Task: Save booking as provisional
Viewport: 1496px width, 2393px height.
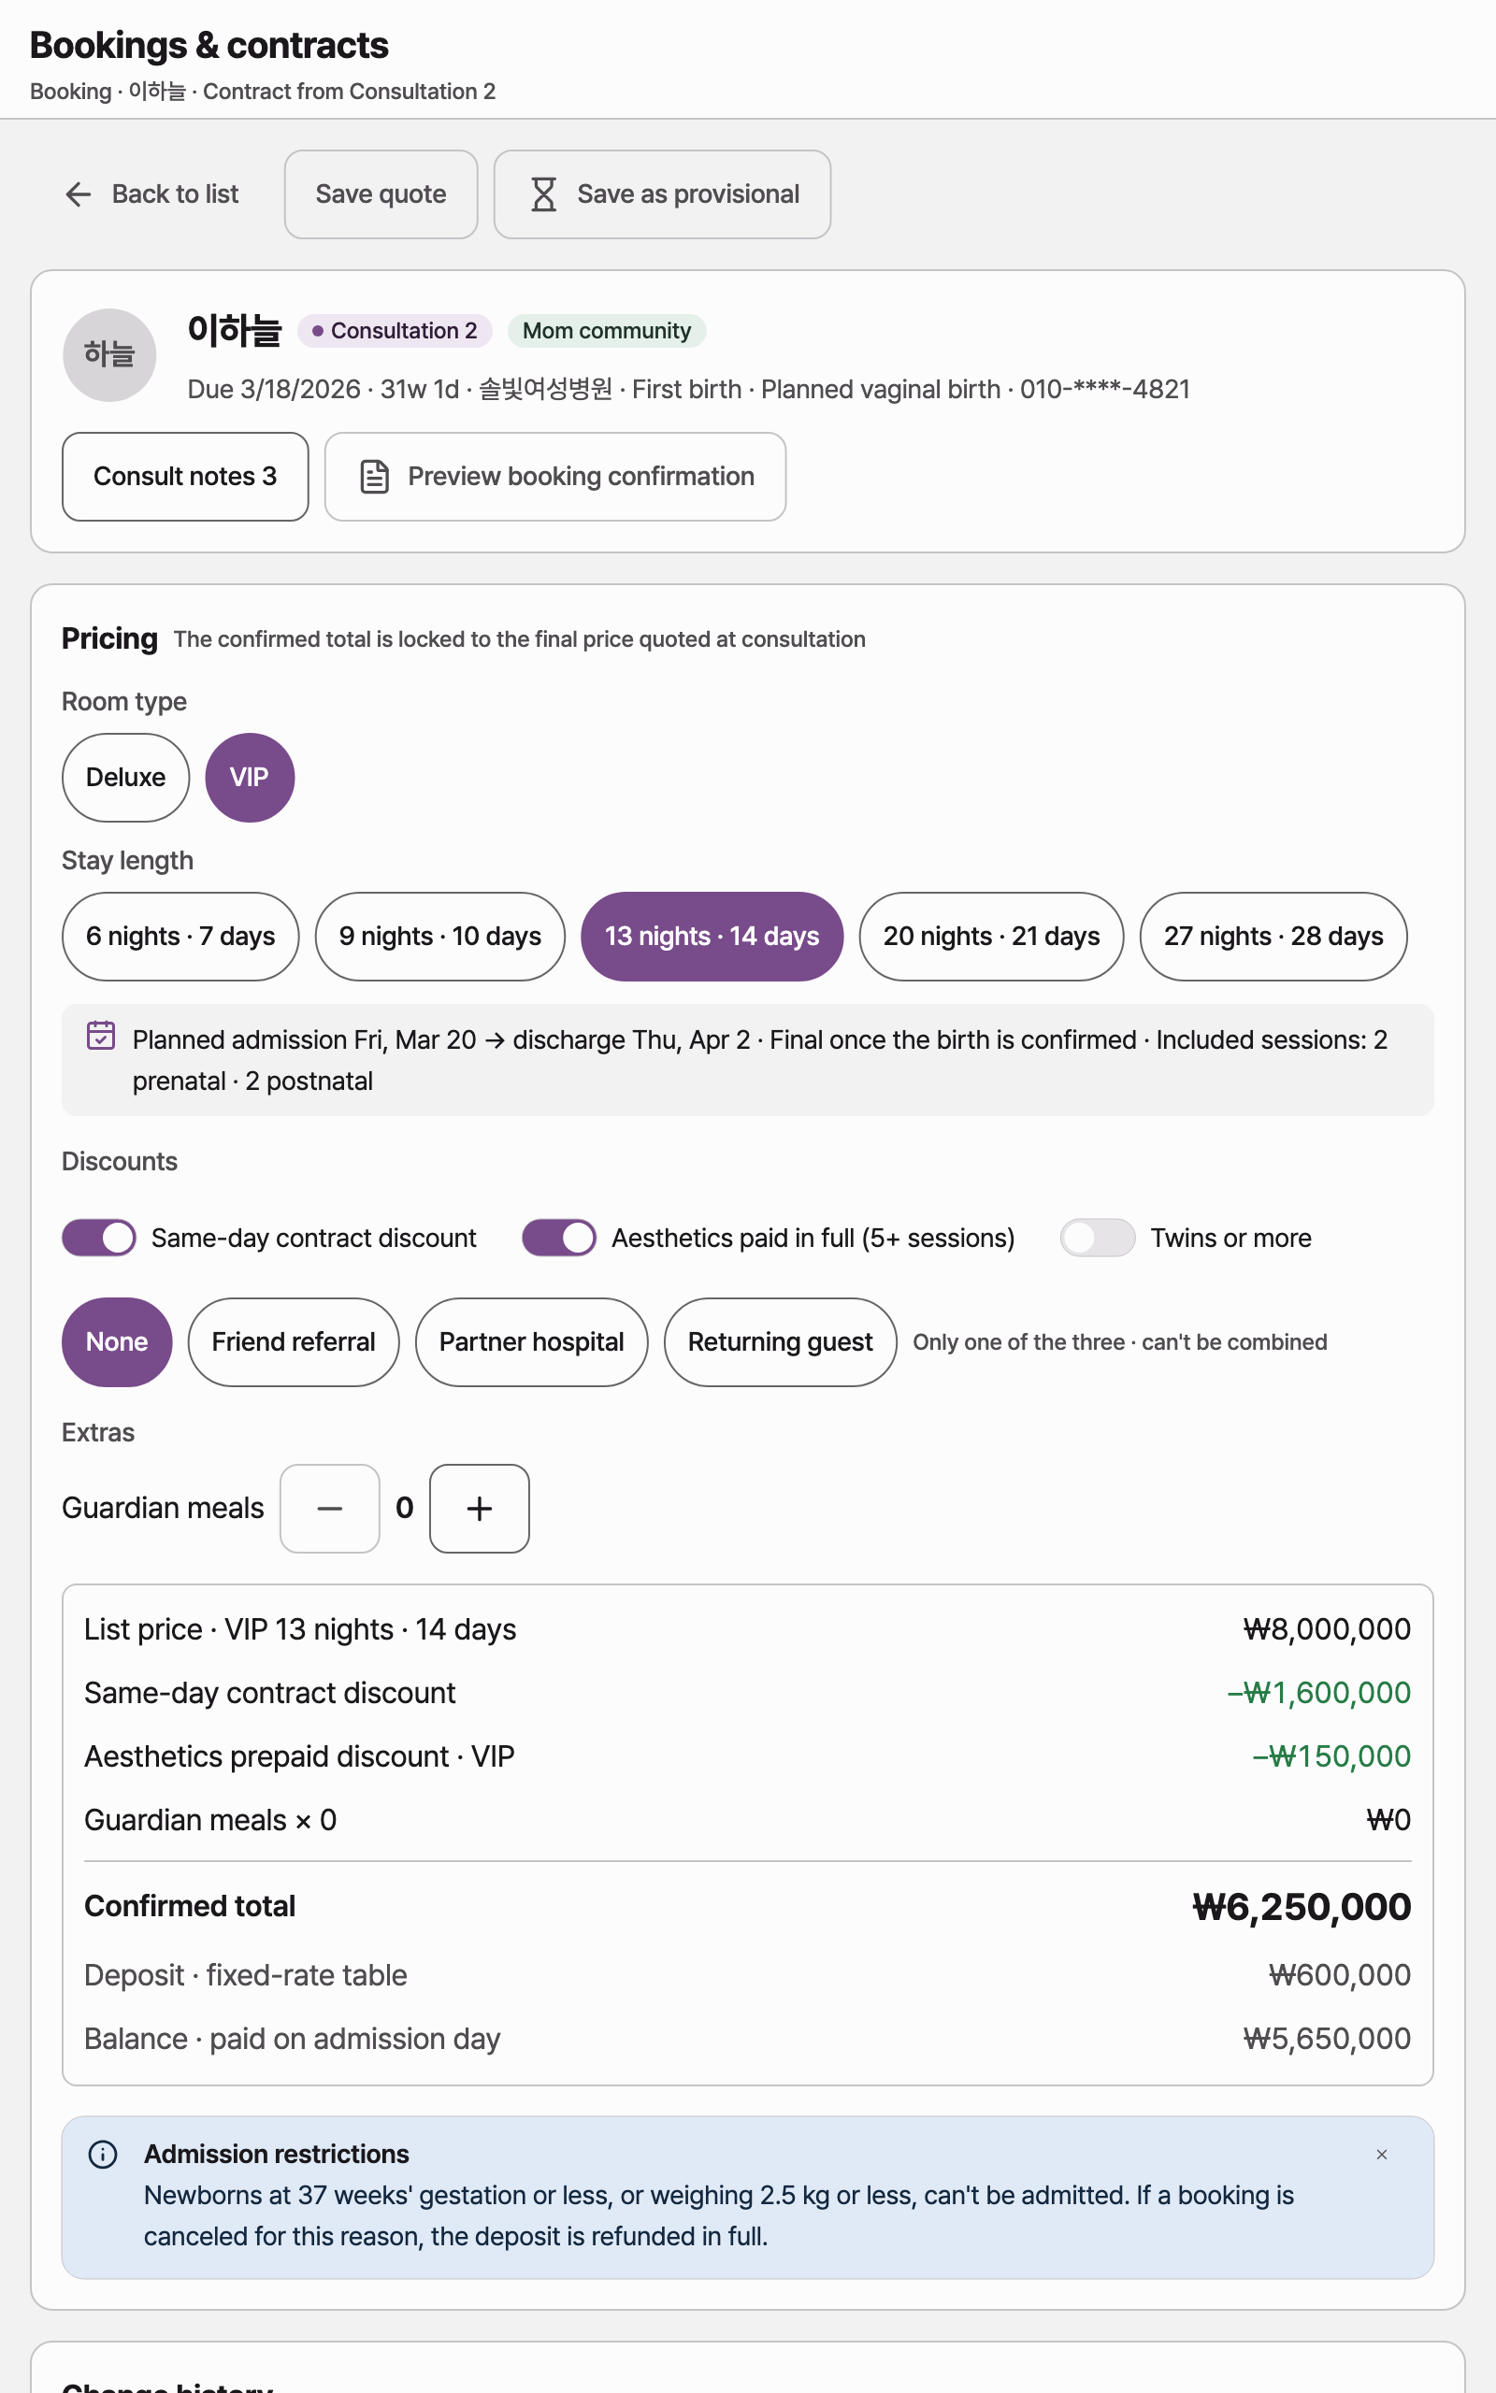Action: click(x=662, y=194)
